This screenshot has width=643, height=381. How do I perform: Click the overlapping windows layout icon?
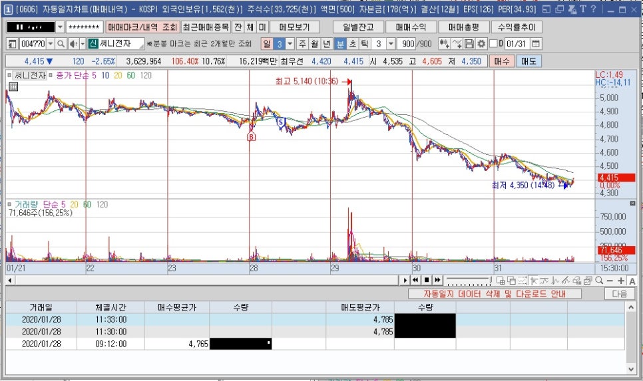[x=511, y=281]
